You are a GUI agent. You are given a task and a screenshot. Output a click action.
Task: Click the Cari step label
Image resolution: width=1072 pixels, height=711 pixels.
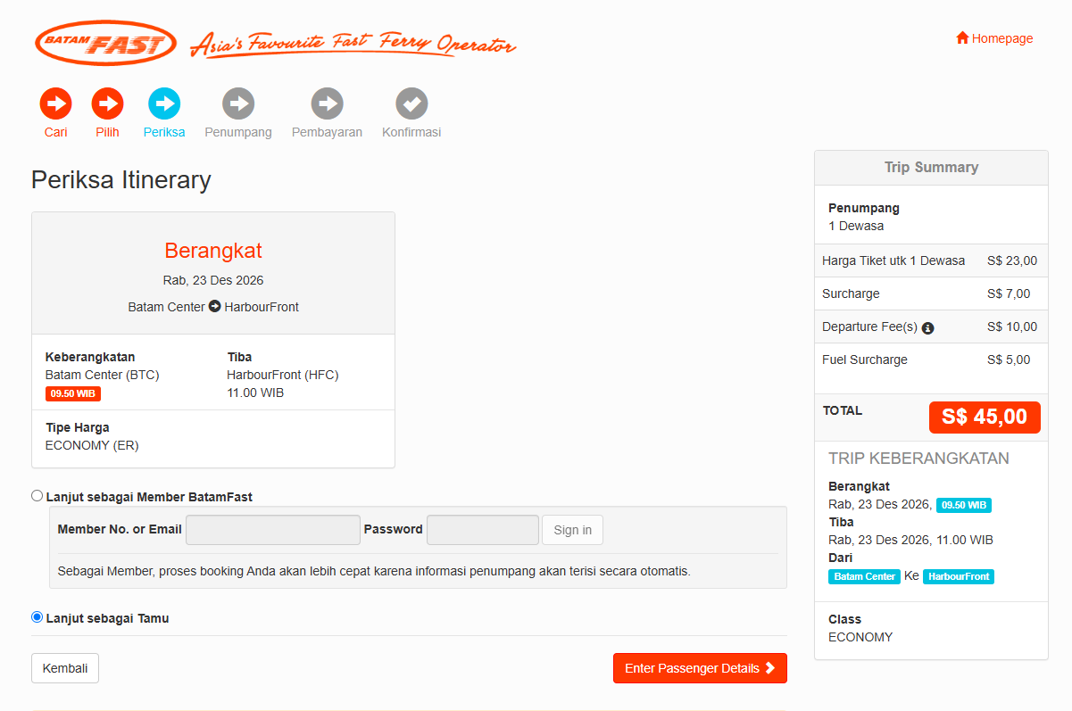pyautogui.click(x=55, y=132)
